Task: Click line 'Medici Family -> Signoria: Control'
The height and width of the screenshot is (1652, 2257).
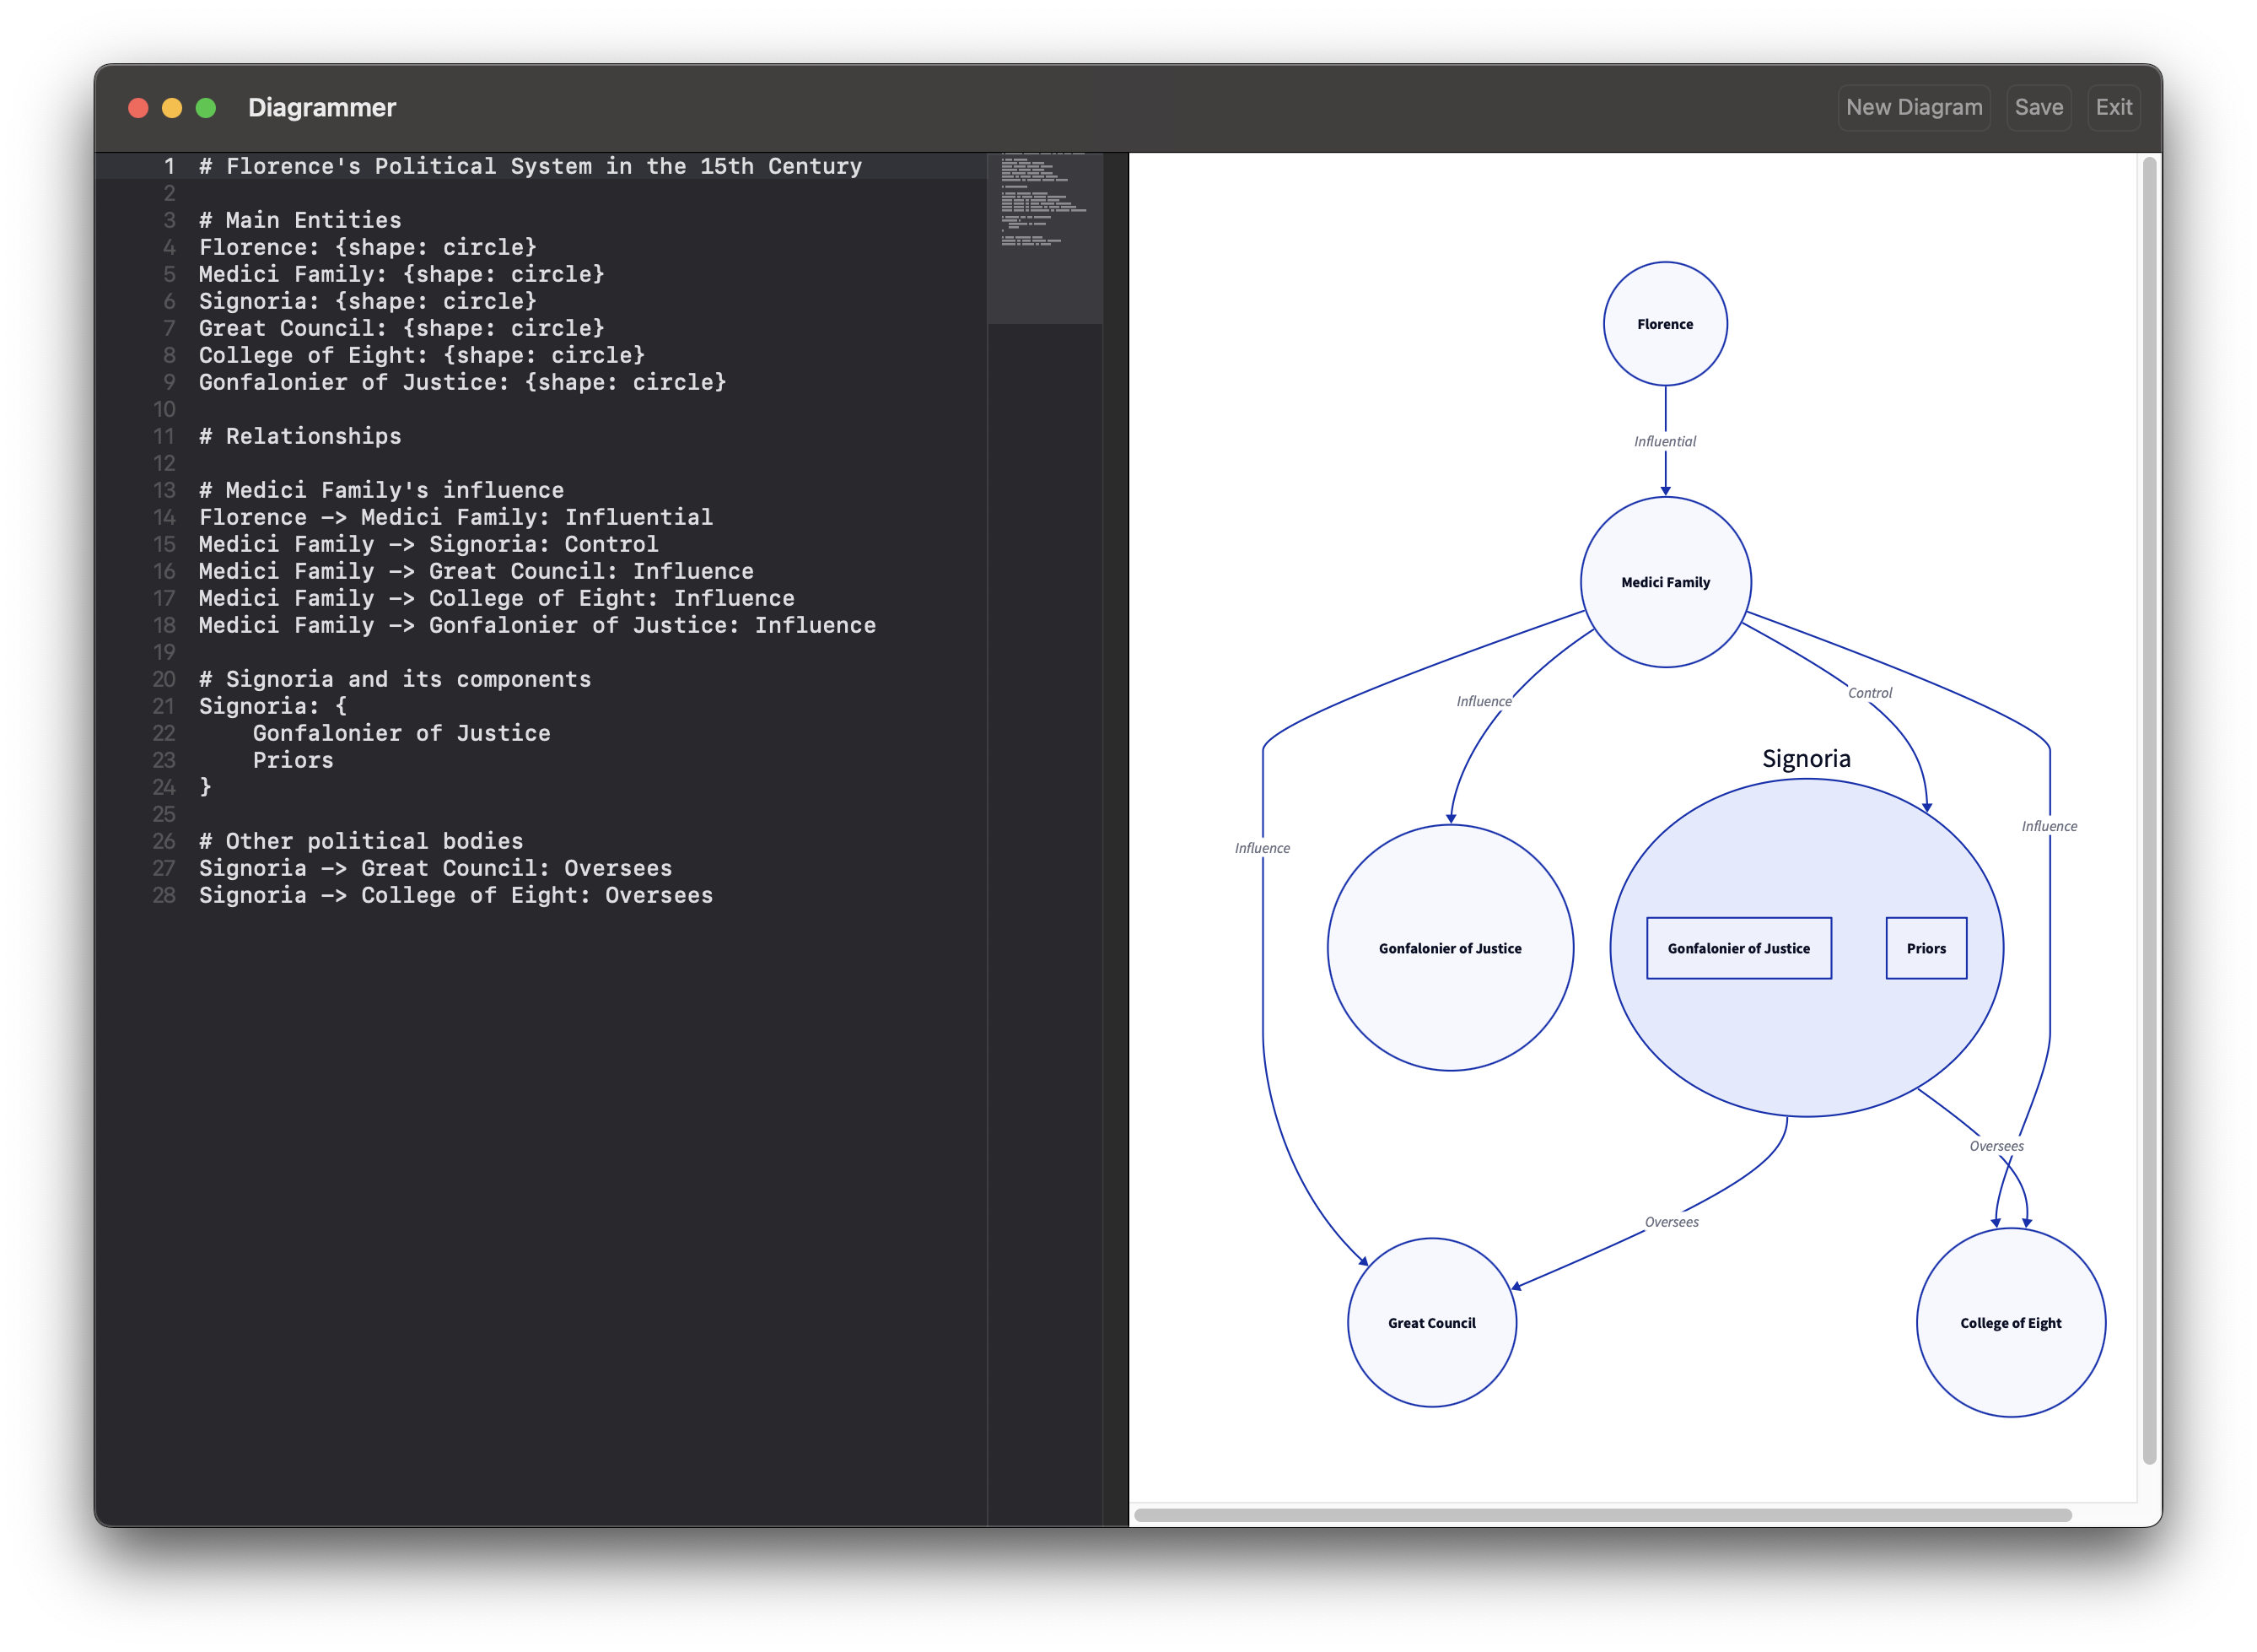Action: click(428, 544)
